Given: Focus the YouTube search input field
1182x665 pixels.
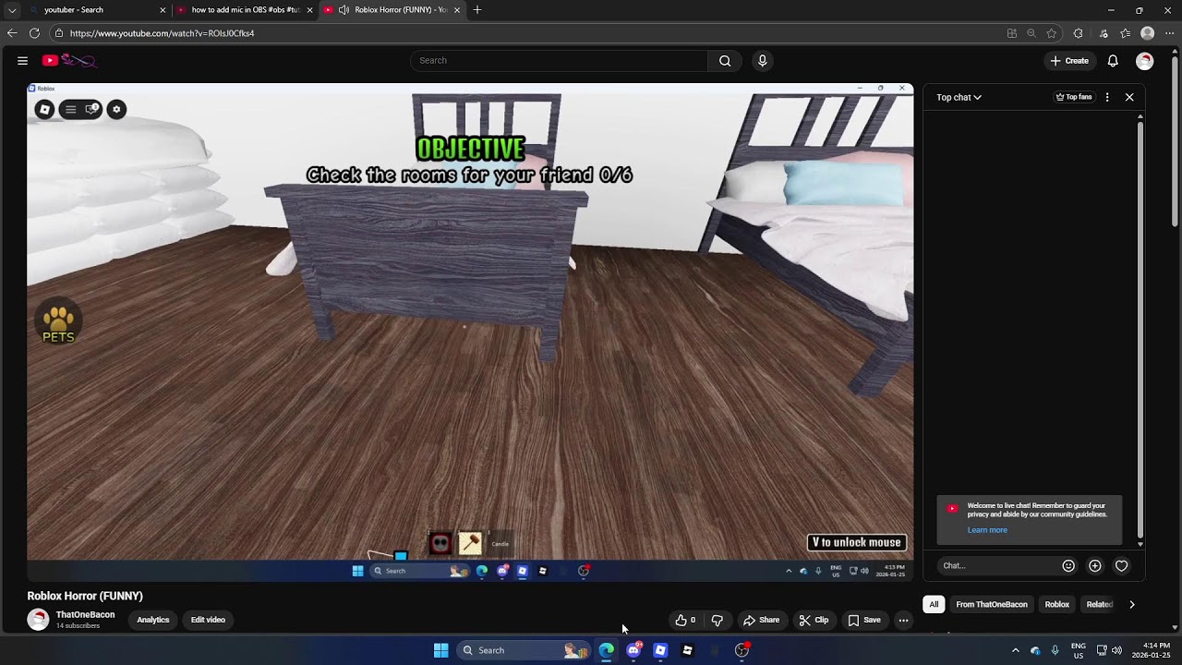Looking at the screenshot, I should pyautogui.click(x=559, y=61).
